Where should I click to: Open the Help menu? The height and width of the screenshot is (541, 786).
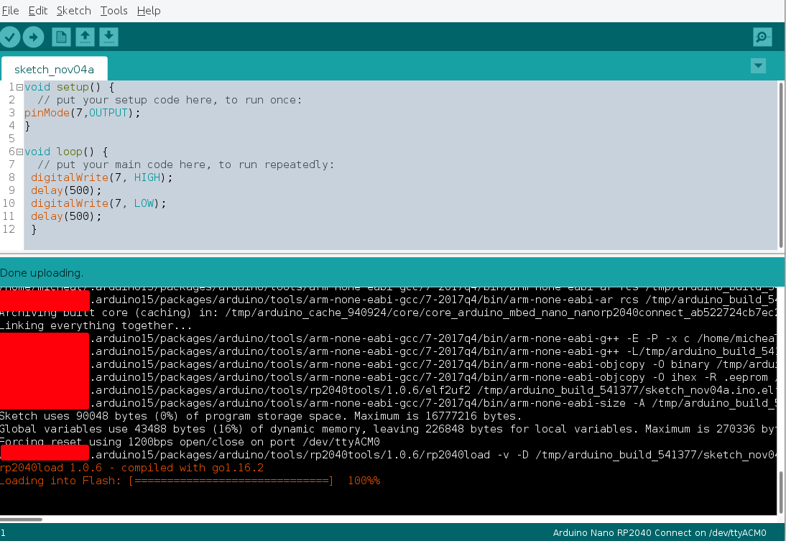pos(149,10)
